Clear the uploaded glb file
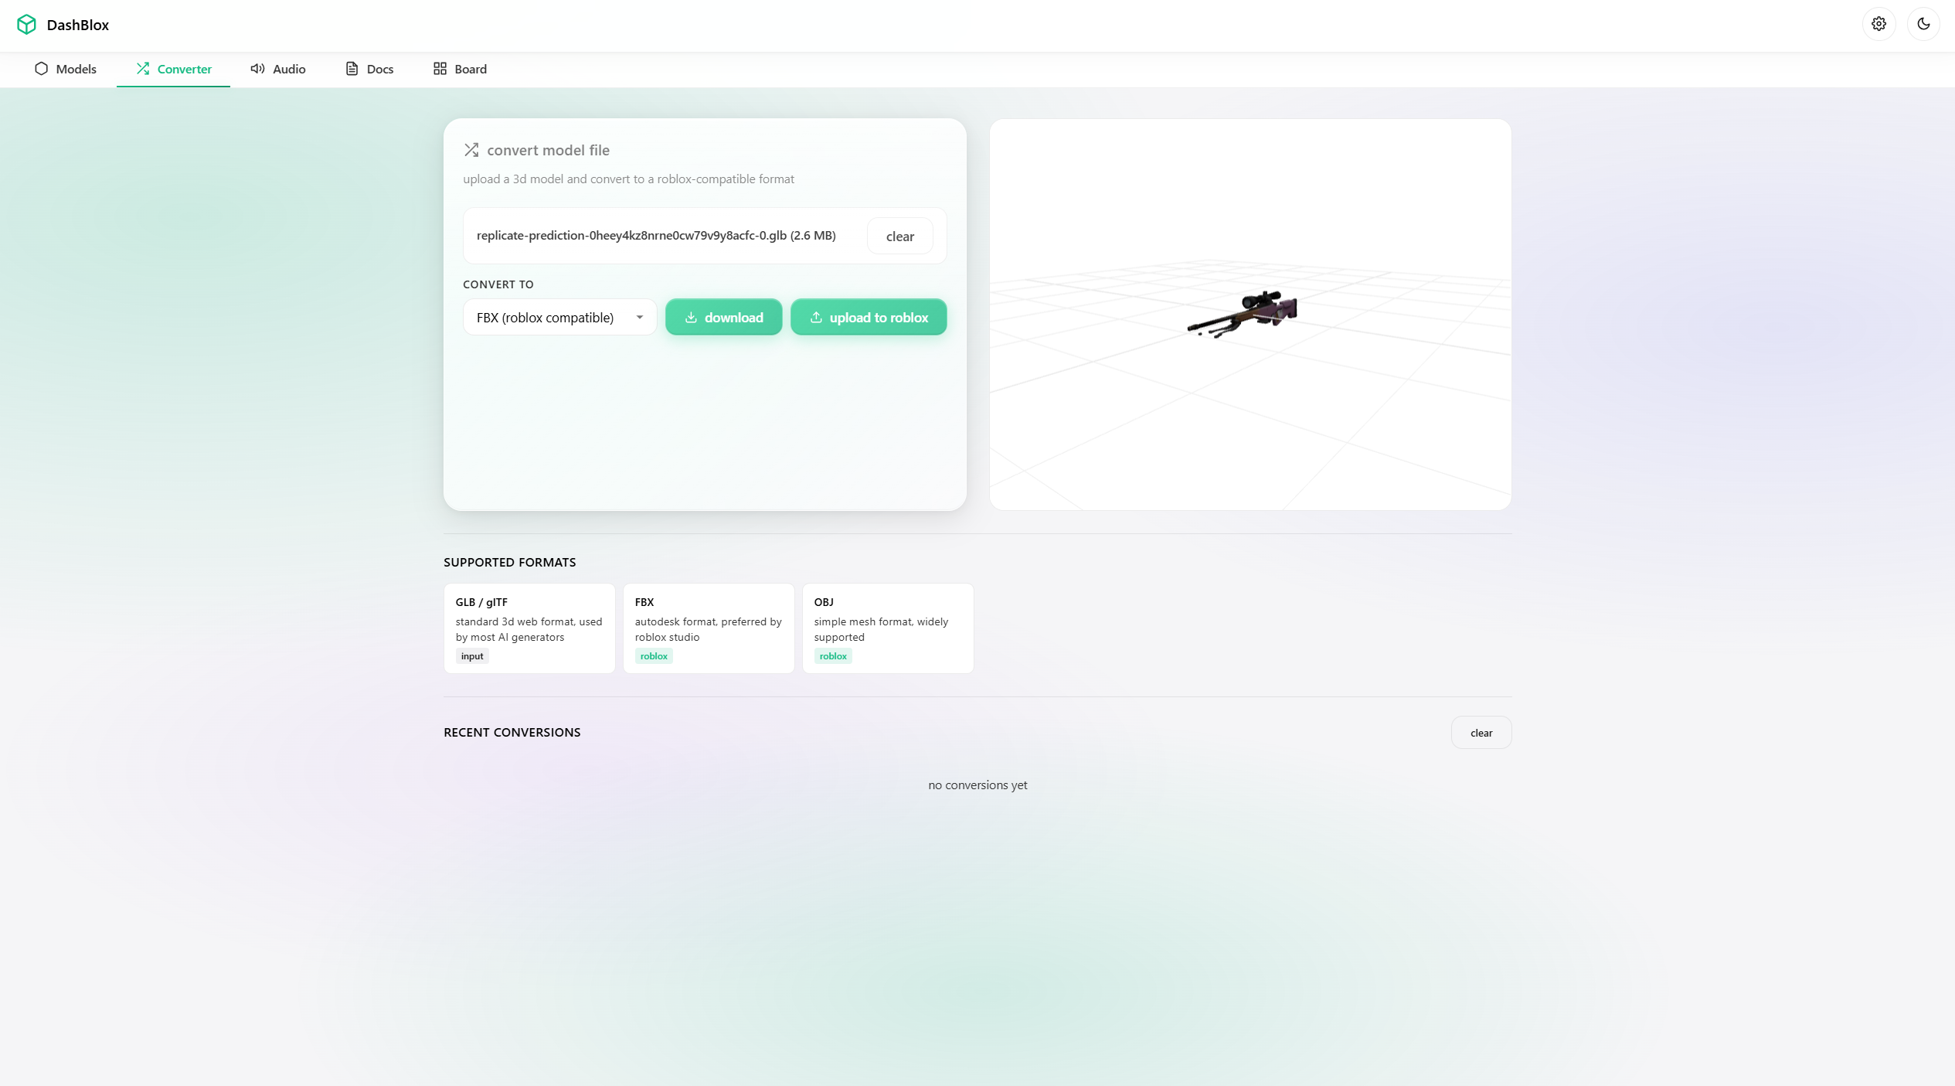The image size is (1955, 1086). (x=899, y=237)
